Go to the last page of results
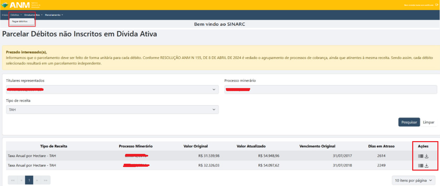Screen dimensions: 440x186 [46, 180]
